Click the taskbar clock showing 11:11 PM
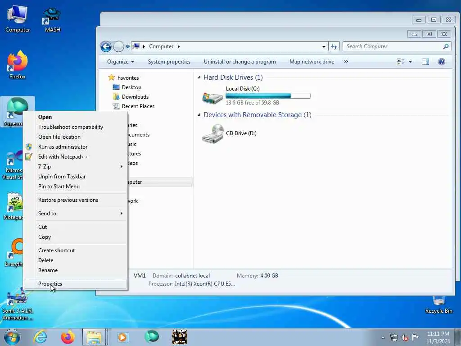The image size is (461, 346). (x=438, y=337)
